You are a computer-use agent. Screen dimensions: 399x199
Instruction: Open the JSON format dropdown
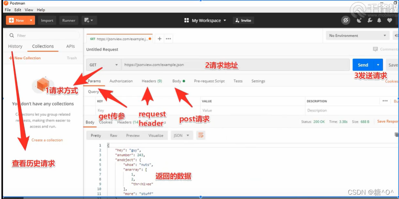click(x=181, y=136)
